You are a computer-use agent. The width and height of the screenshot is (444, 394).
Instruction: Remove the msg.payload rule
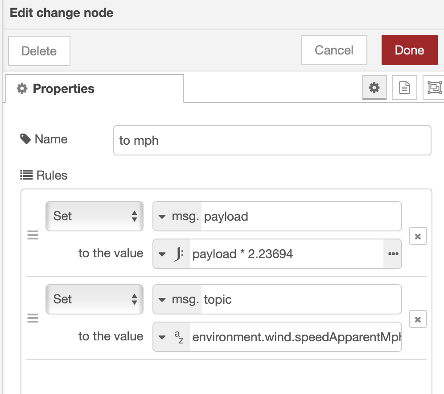coord(418,236)
